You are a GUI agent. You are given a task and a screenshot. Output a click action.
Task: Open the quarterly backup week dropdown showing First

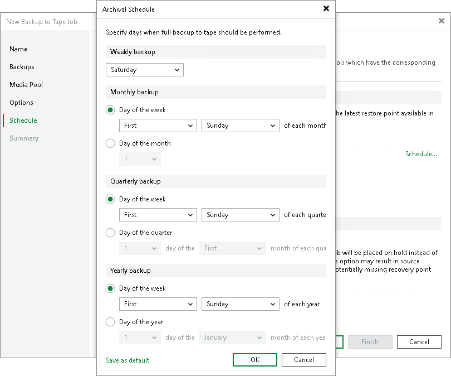158,215
